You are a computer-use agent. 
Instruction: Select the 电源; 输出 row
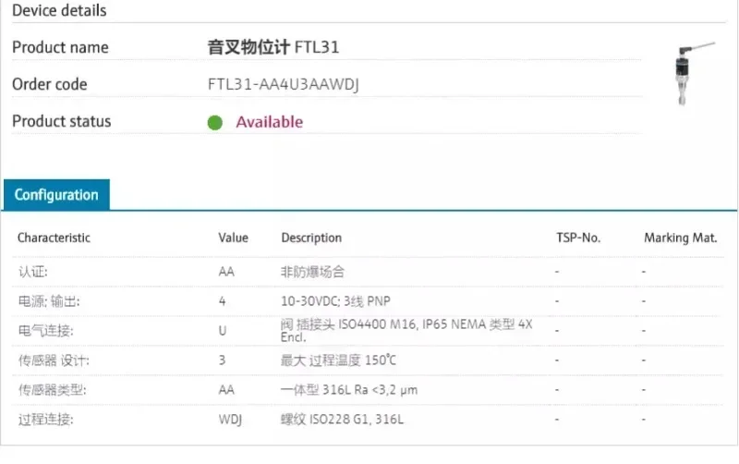368,301
